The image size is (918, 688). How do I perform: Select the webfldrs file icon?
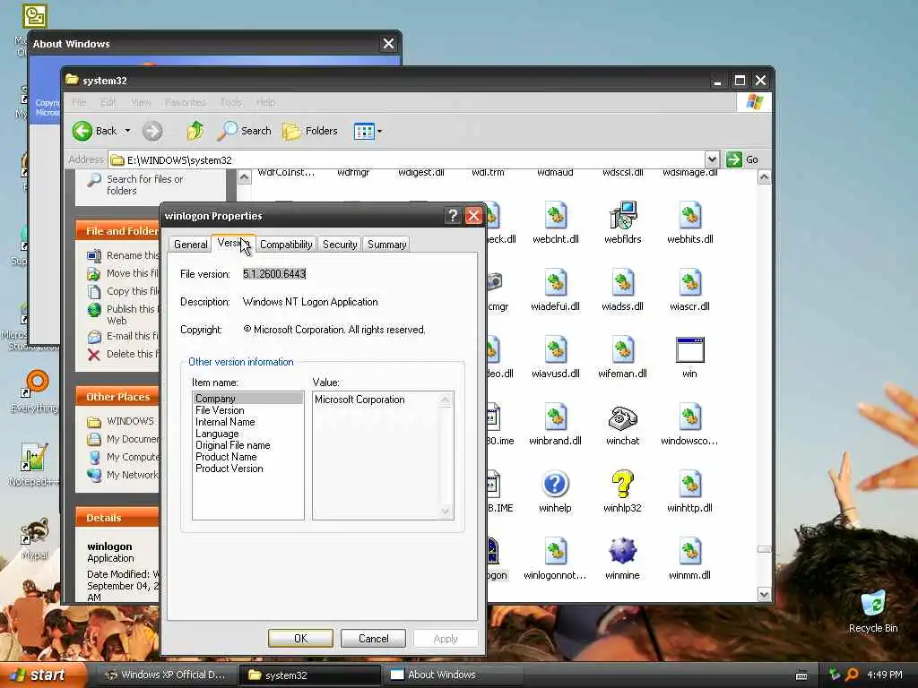pos(623,215)
